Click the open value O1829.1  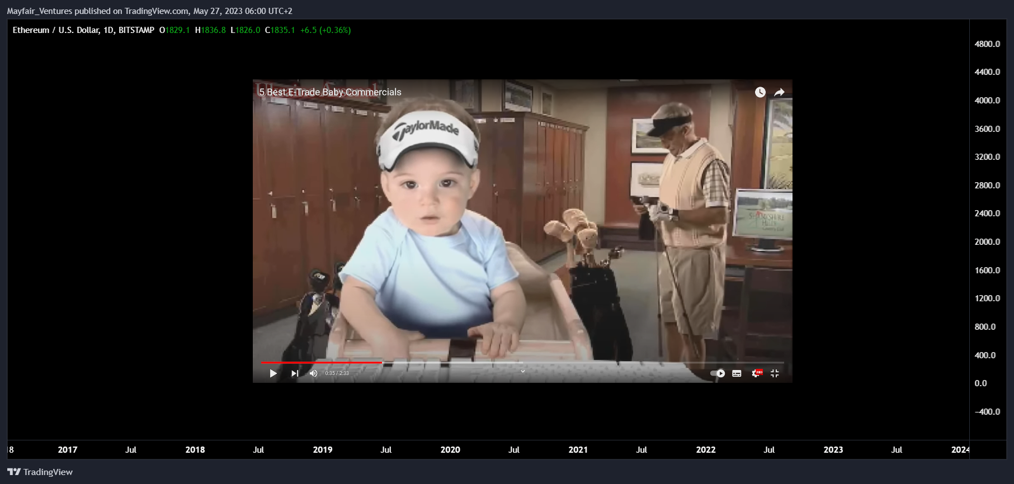click(x=174, y=30)
